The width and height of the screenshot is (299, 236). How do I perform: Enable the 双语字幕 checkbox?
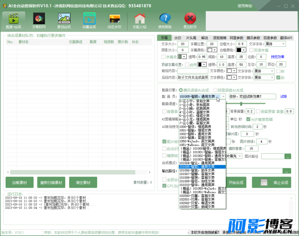[251, 50]
